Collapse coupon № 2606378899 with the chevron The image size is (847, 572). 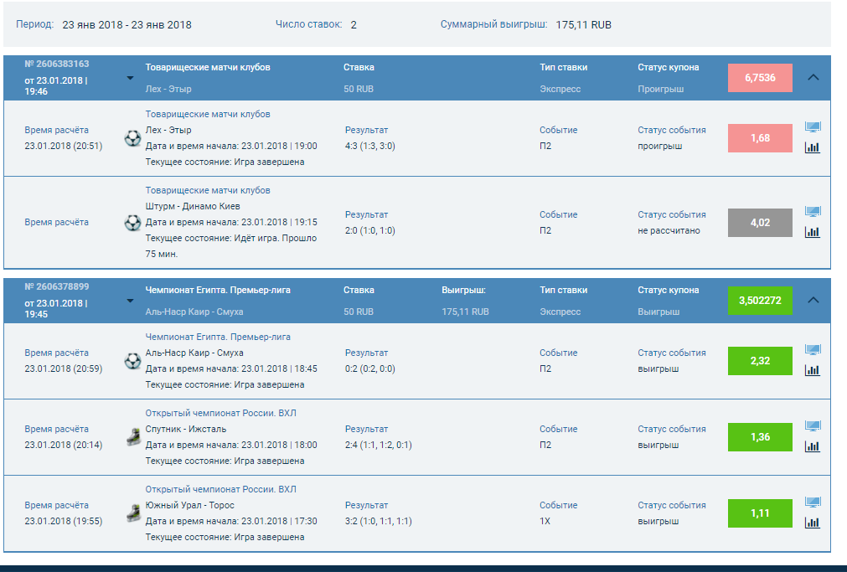813,300
